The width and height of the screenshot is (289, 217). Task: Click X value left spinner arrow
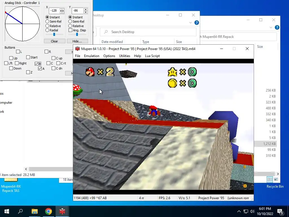(61, 11)
